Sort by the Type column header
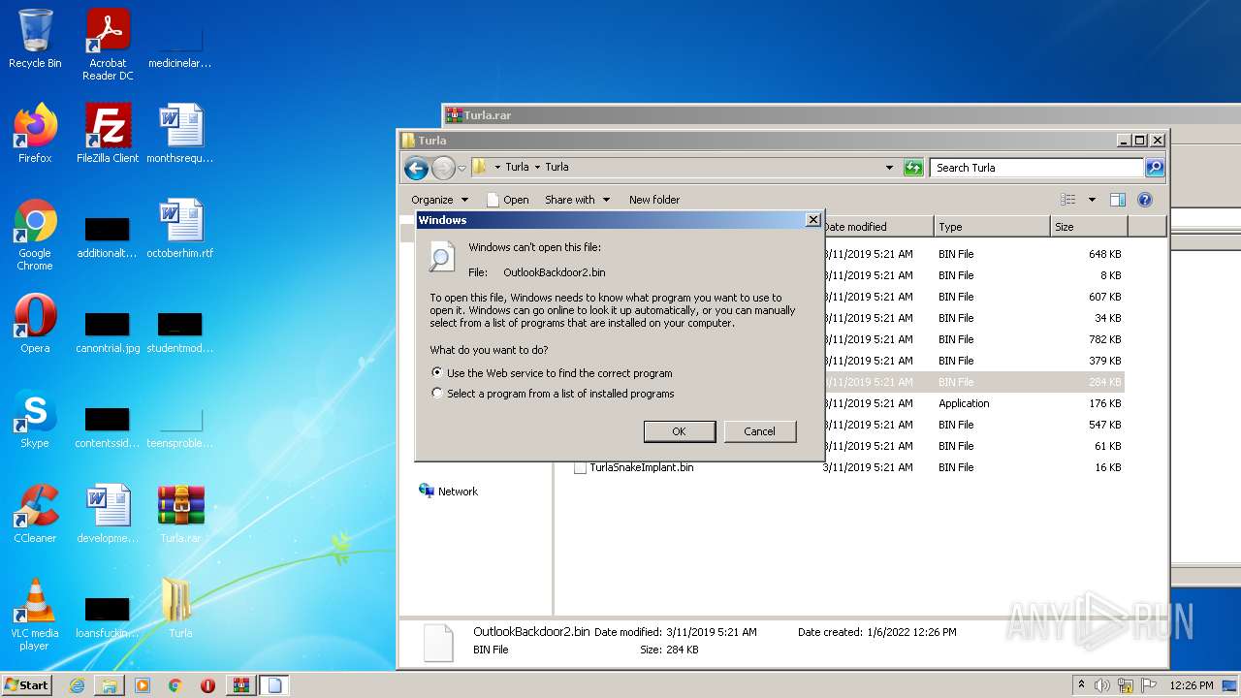Viewport: 1241px width, 698px height. click(992, 227)
